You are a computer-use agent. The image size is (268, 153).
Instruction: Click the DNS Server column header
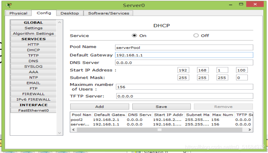(x=139, y=115)
